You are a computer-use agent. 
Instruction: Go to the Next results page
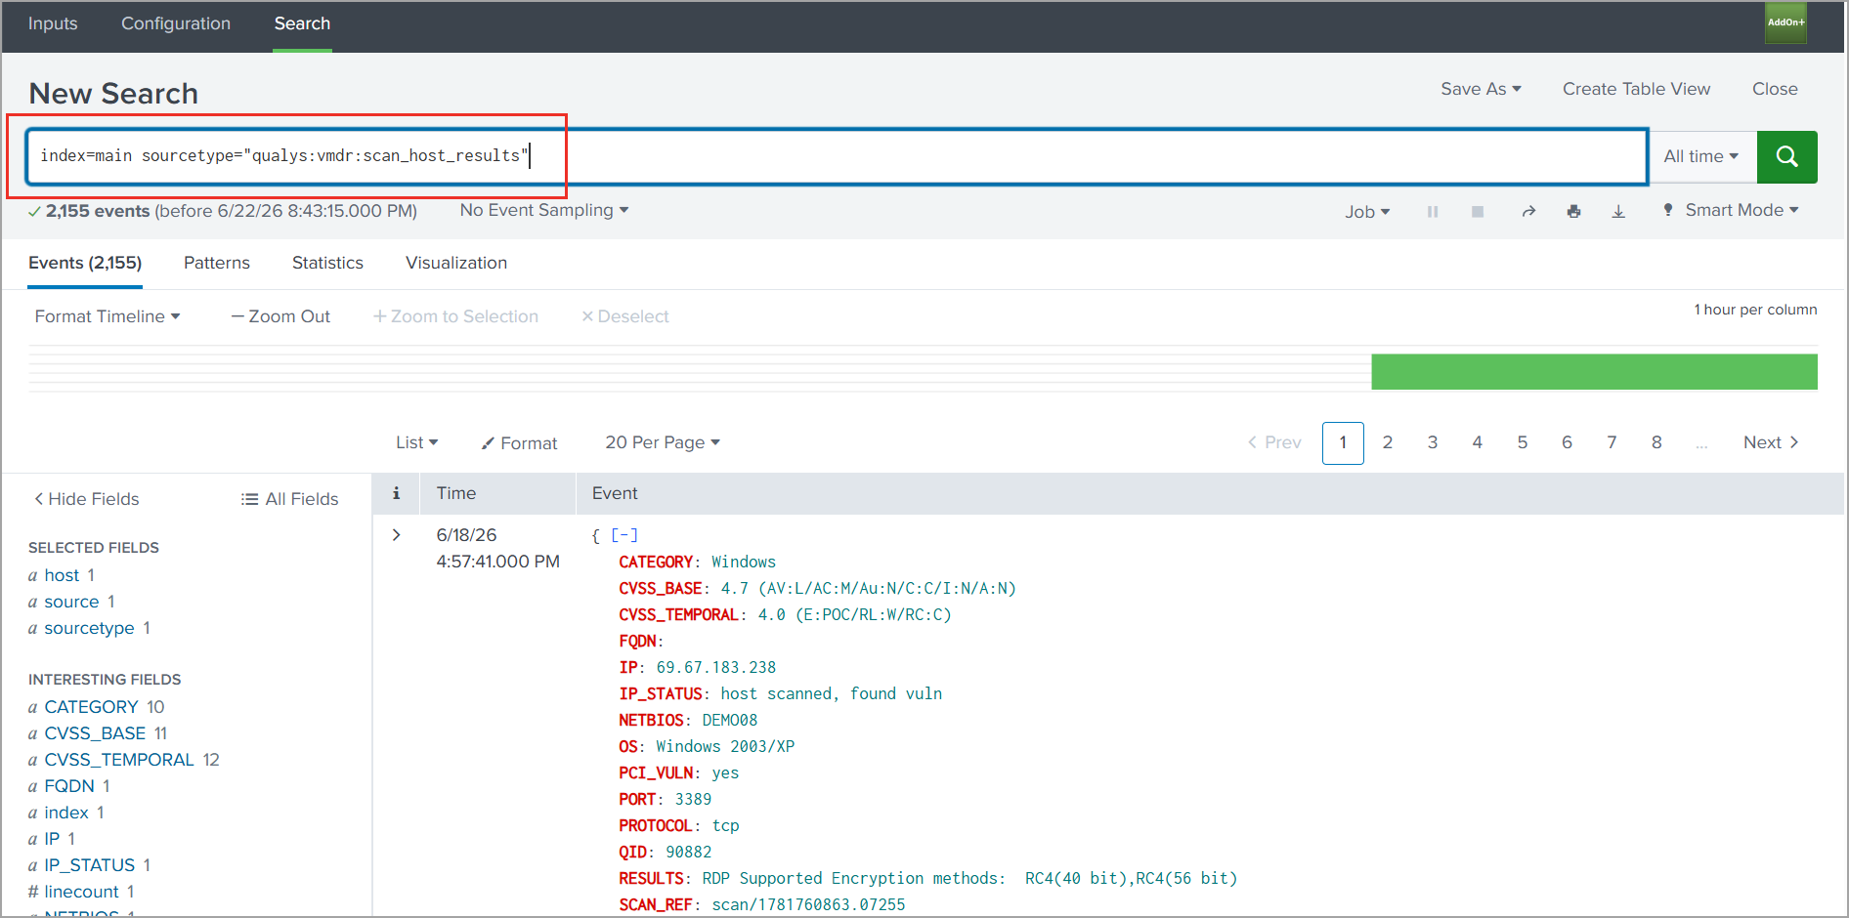1771,442
